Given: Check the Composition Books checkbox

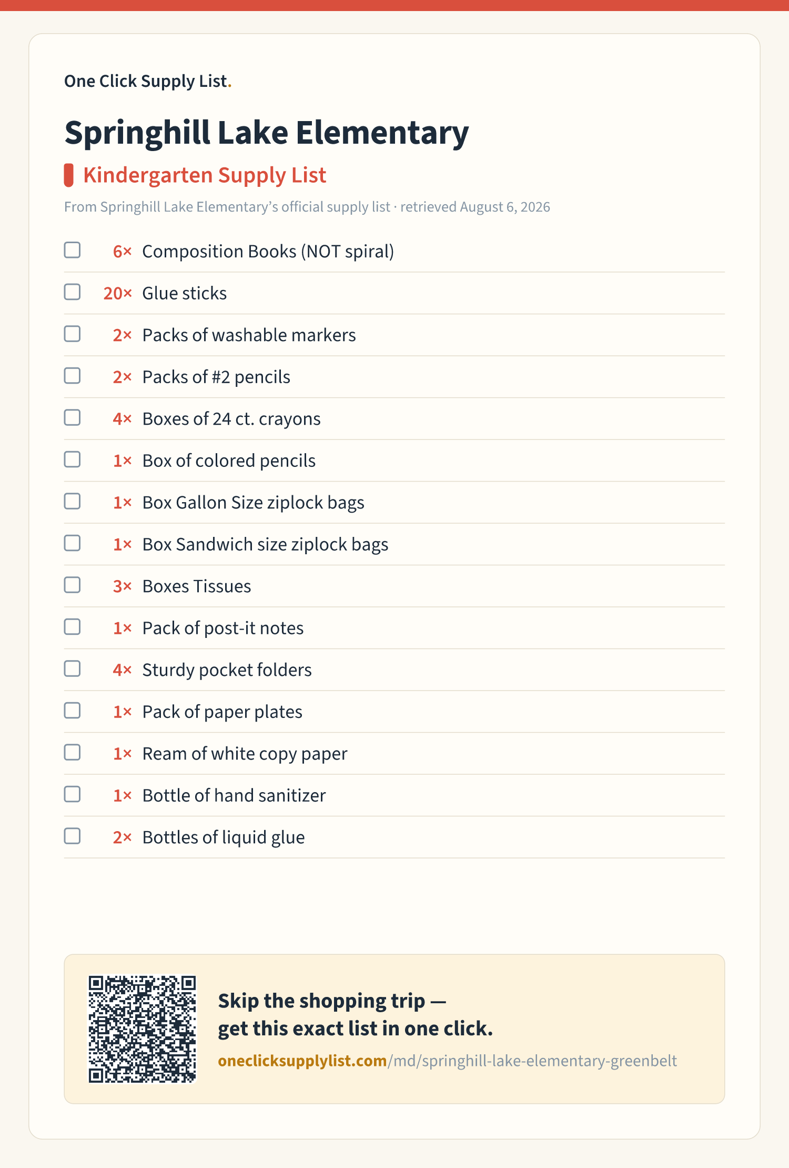Looking at the screenshot, I should click(x=72, y=250).
